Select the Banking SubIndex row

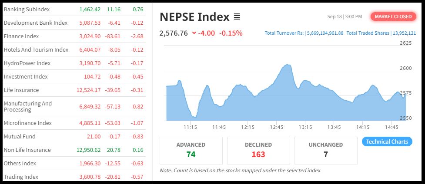coord(27,9)
